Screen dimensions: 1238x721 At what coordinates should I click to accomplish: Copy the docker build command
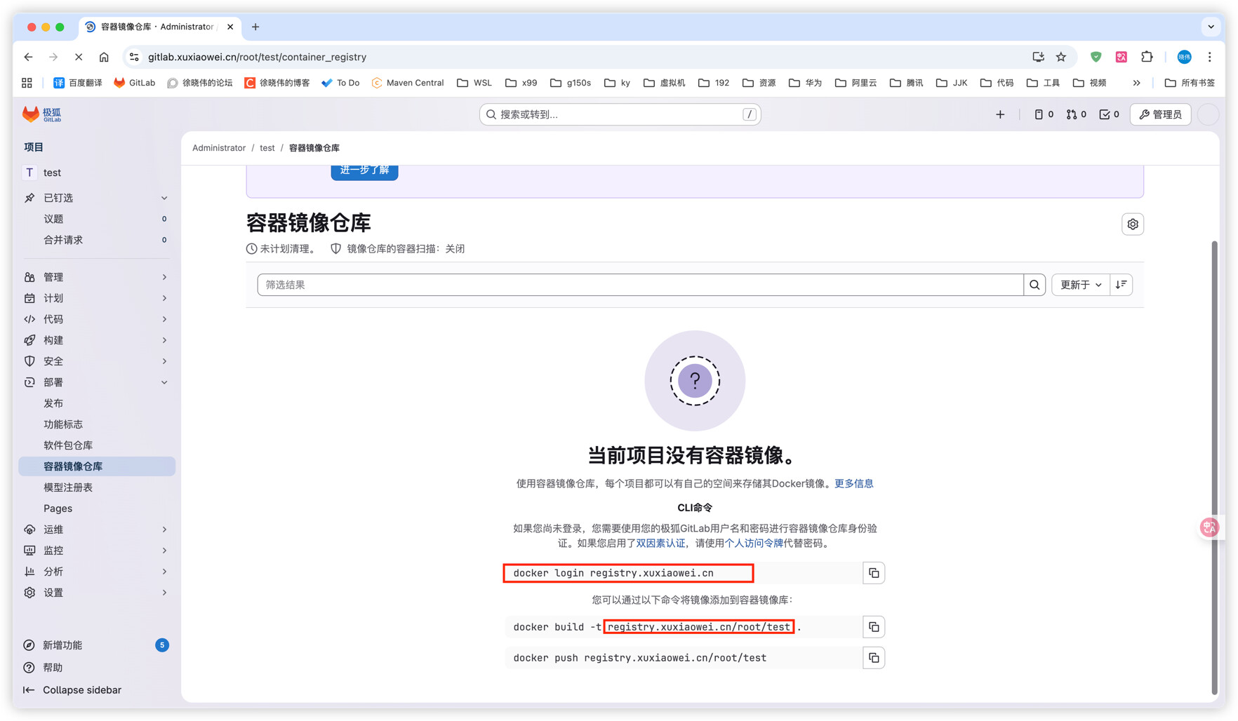tap(873, 627)
